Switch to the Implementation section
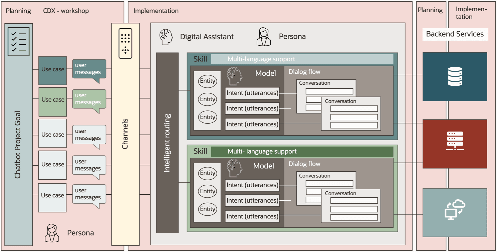This screenshot has width=497, height=252. (156, 11)
